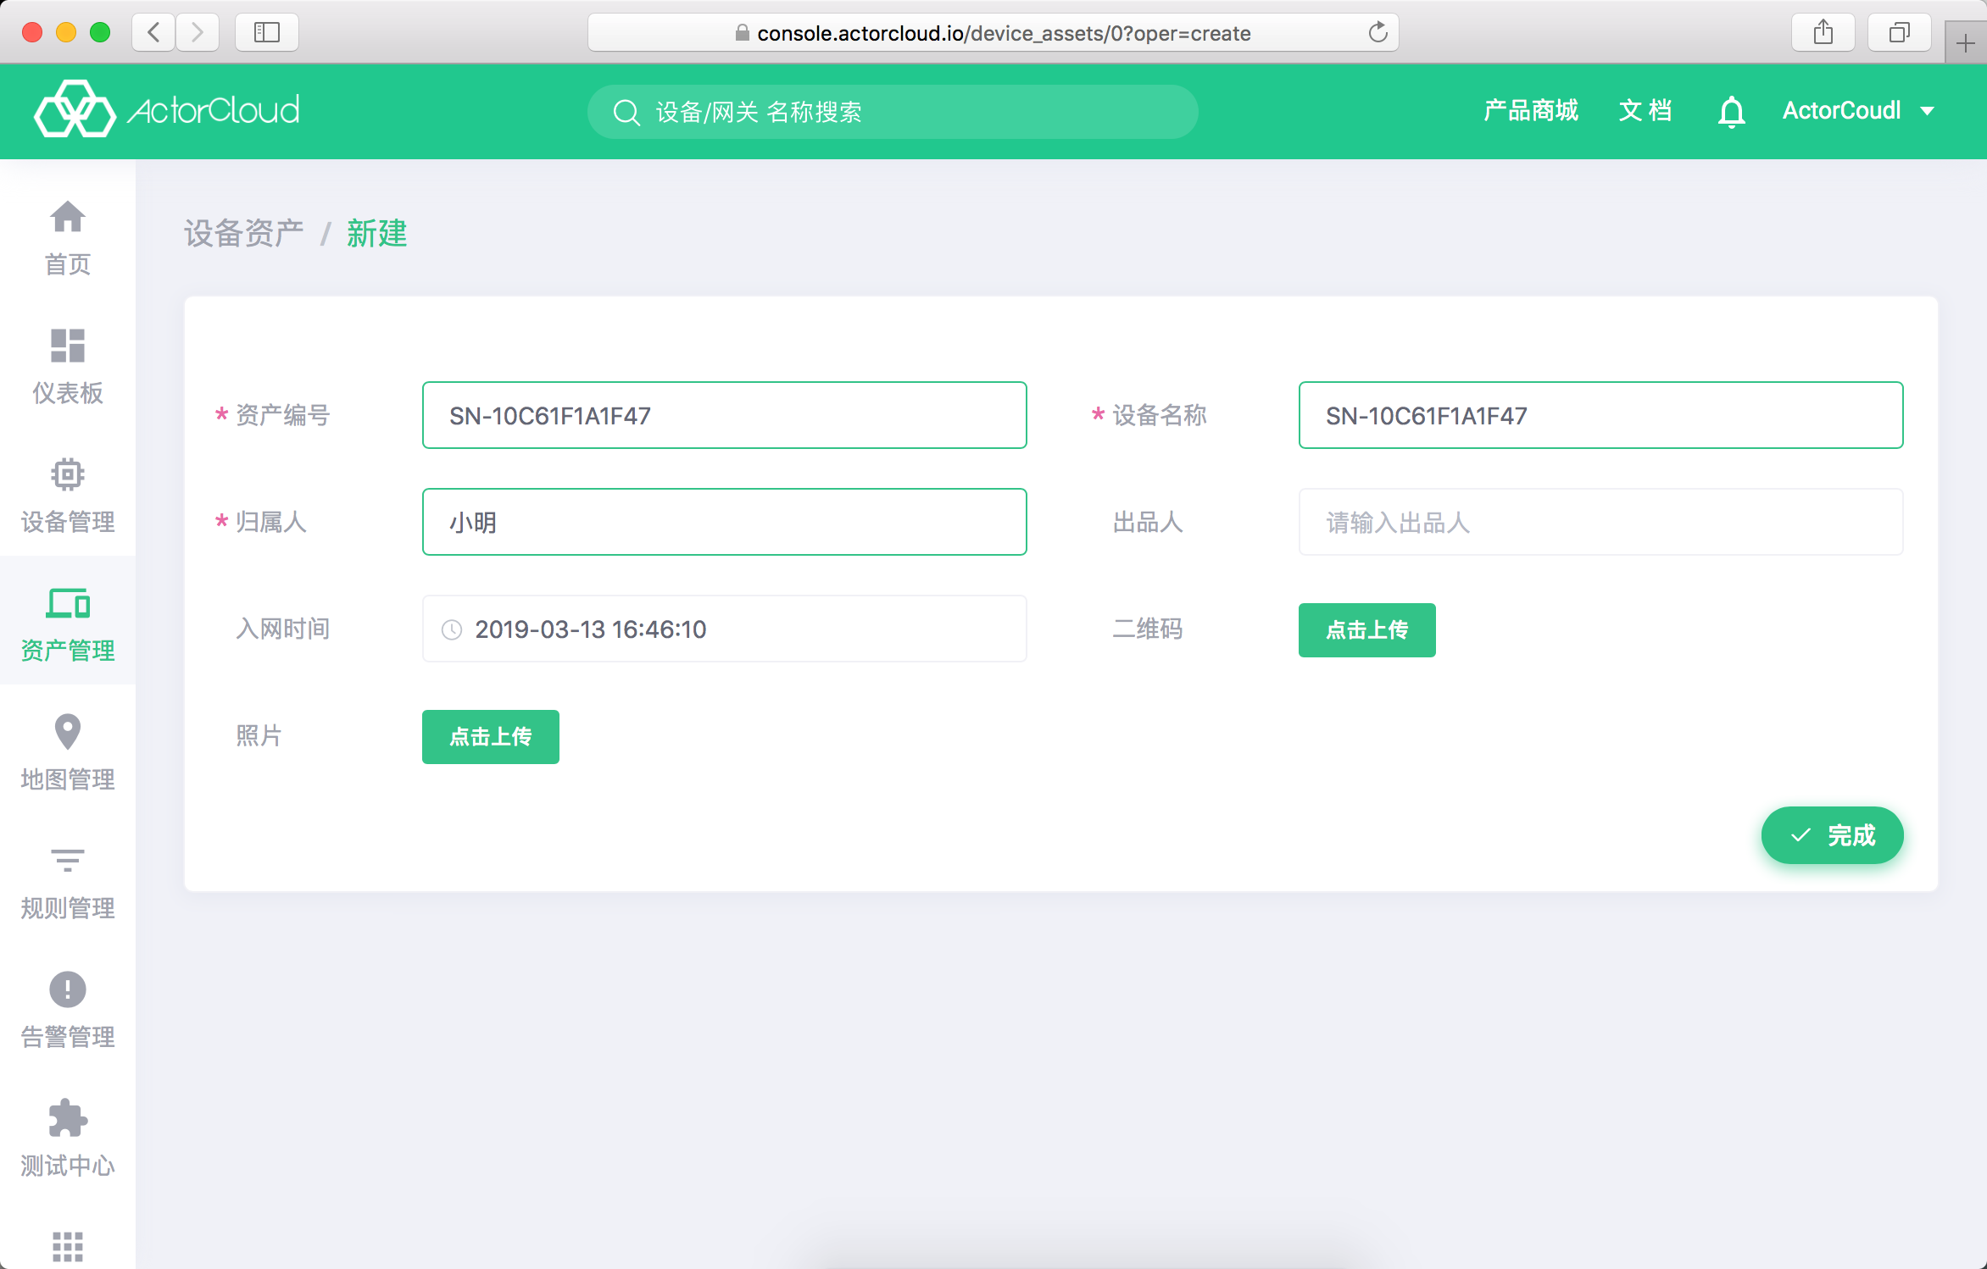Go back with the browser back arrow

click(153, 32)
